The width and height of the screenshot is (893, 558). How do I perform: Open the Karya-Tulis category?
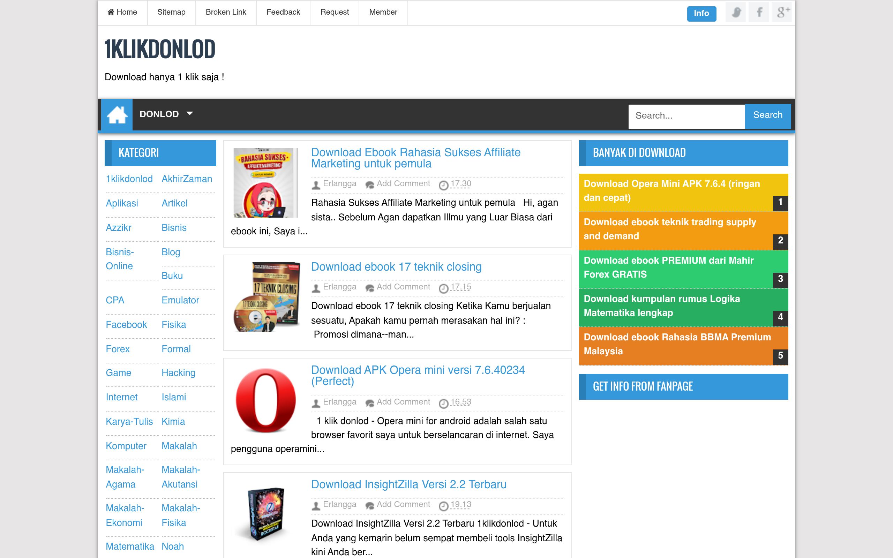coord(129,422)
